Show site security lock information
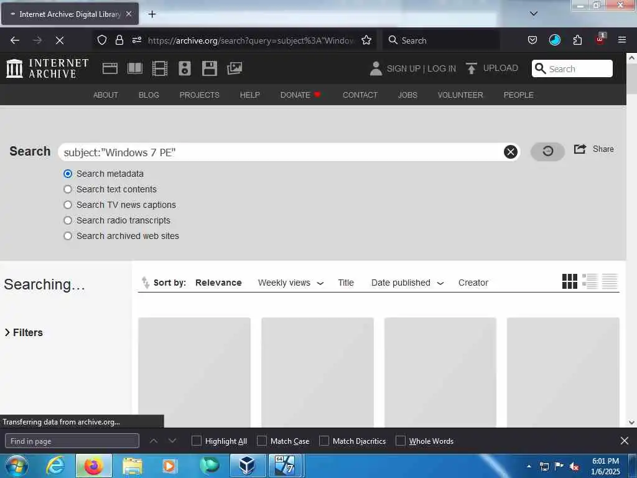 tap(119, 40)
